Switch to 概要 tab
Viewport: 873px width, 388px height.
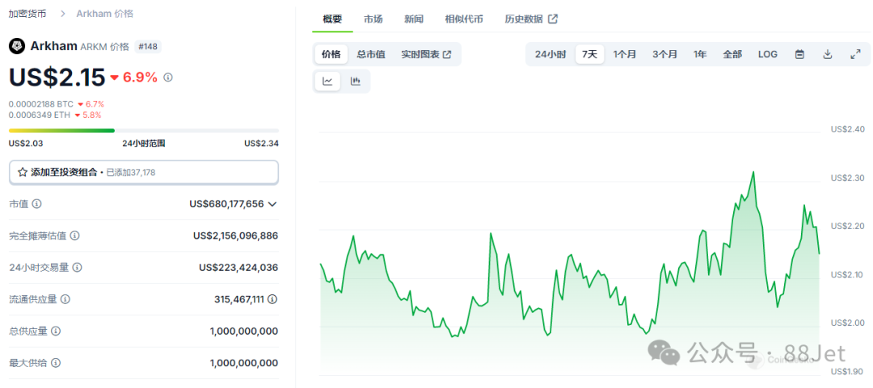(x=332, y=19)
